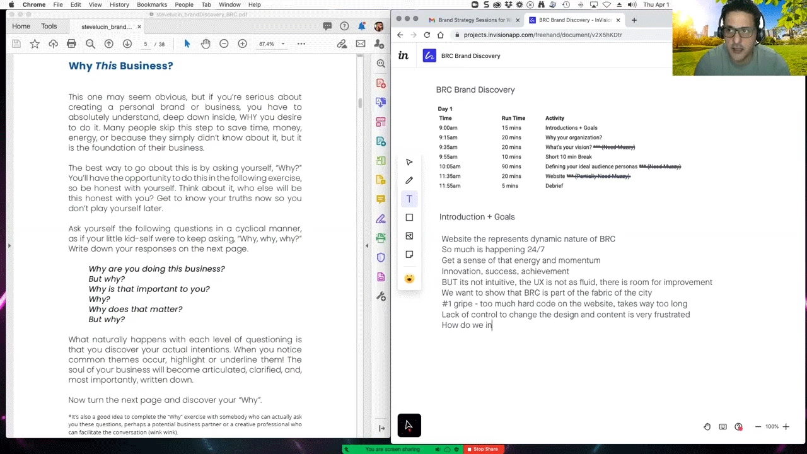
Task: Click Chrome back arrow button
Action: click(x=400, y=35)
